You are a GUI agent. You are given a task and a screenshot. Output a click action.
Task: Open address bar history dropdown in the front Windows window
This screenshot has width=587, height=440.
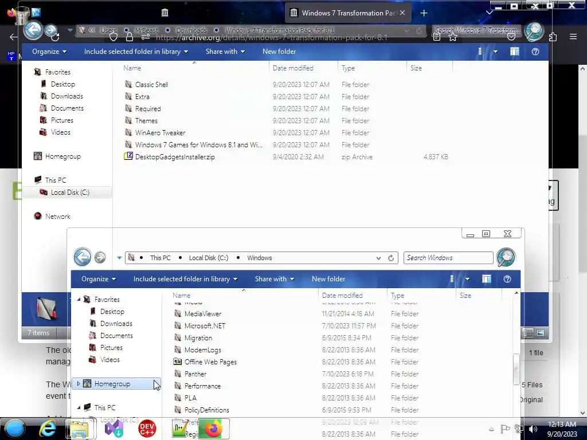pyautogui.click(x=378, y=258)
